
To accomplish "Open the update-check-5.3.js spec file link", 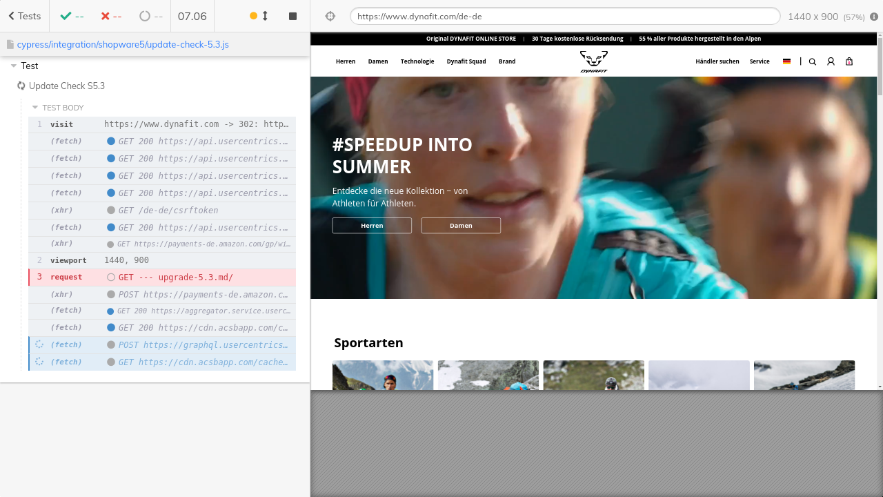I will (x=123, y=44).
